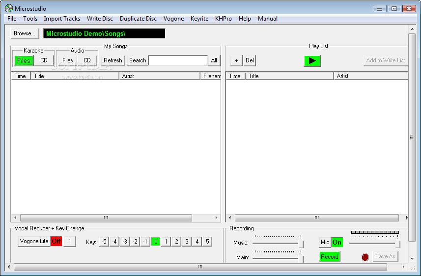
Task: Open the Duplicate Disc menu
Action: coord(138,19)
